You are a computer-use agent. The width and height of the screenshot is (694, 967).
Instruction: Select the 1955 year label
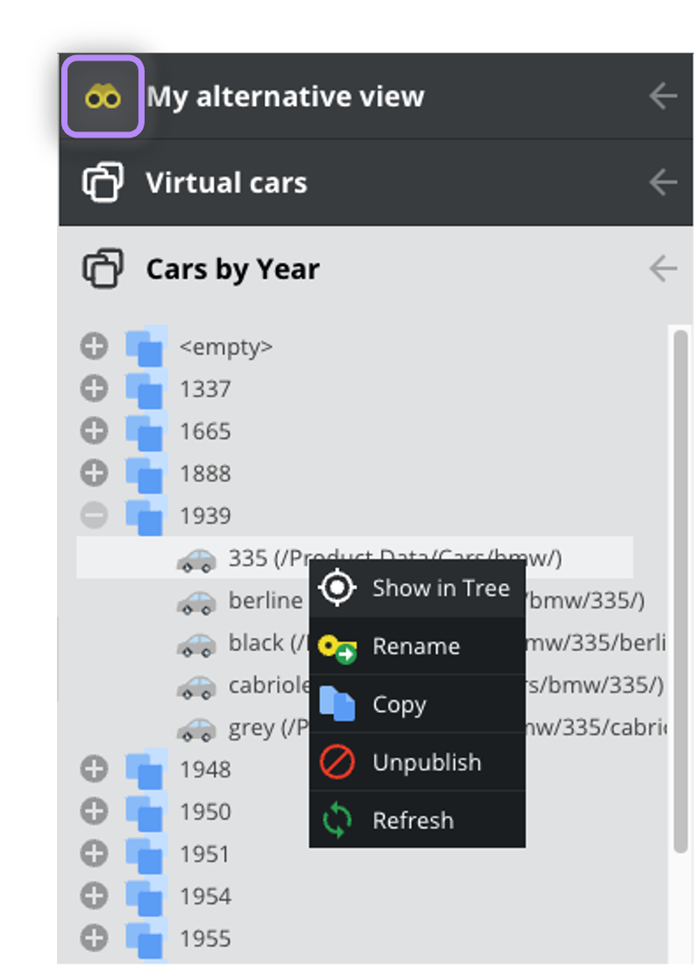coord(205,939)
